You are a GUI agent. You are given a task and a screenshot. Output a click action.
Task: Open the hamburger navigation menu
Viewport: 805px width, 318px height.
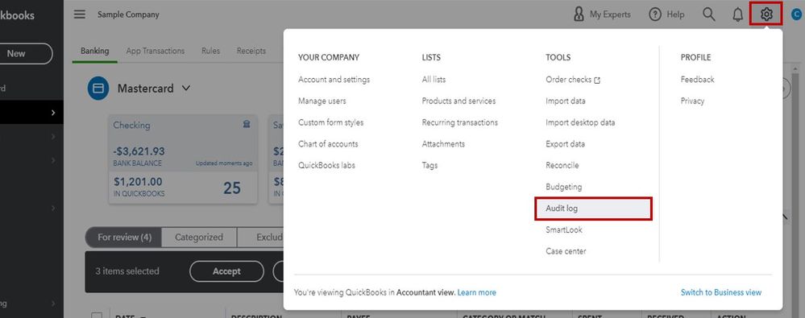point(80,14)
